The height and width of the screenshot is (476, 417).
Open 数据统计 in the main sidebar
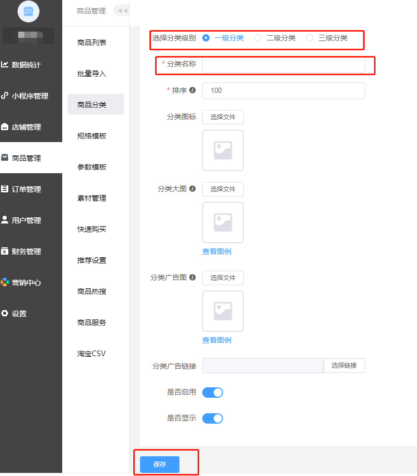(x=26, y=65)
